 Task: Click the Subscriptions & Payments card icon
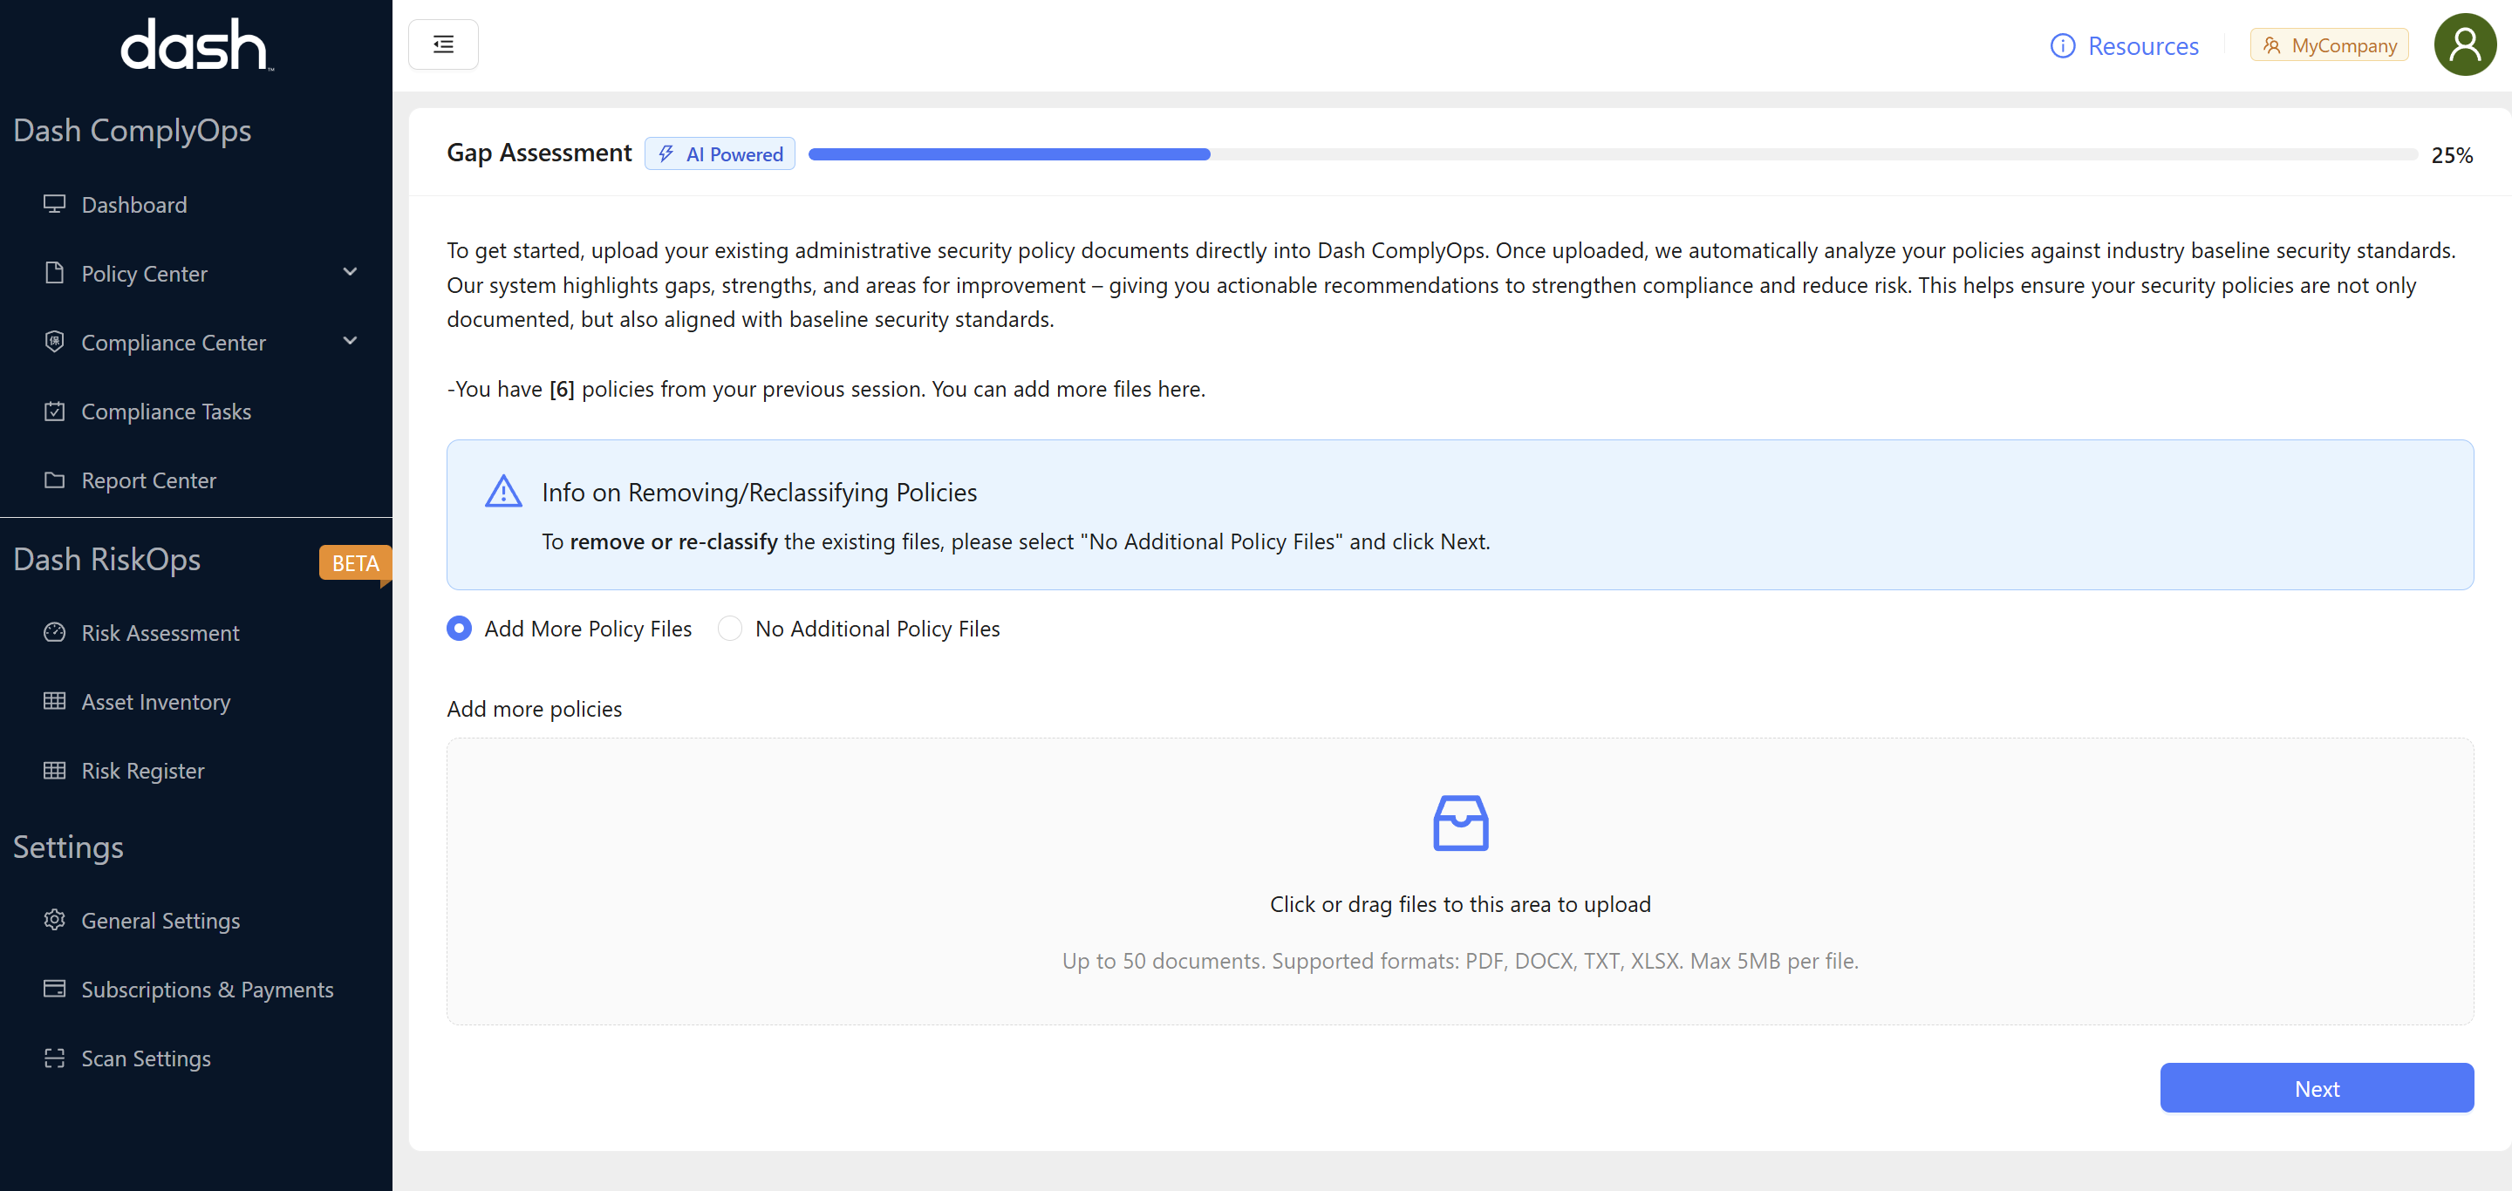(x=55, y=988)
